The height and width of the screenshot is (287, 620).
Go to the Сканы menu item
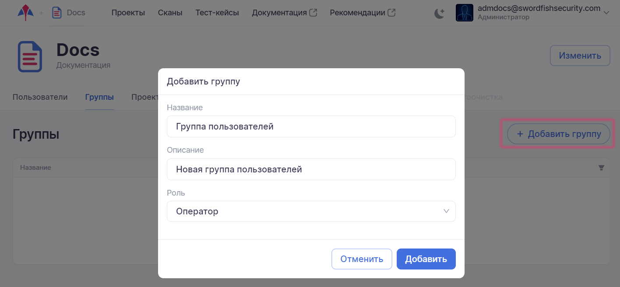pos(170,13)
